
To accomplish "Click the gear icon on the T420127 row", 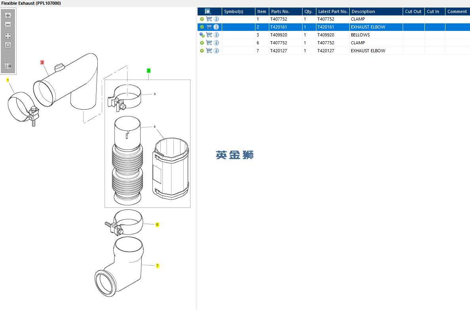I will click(202, 51).
